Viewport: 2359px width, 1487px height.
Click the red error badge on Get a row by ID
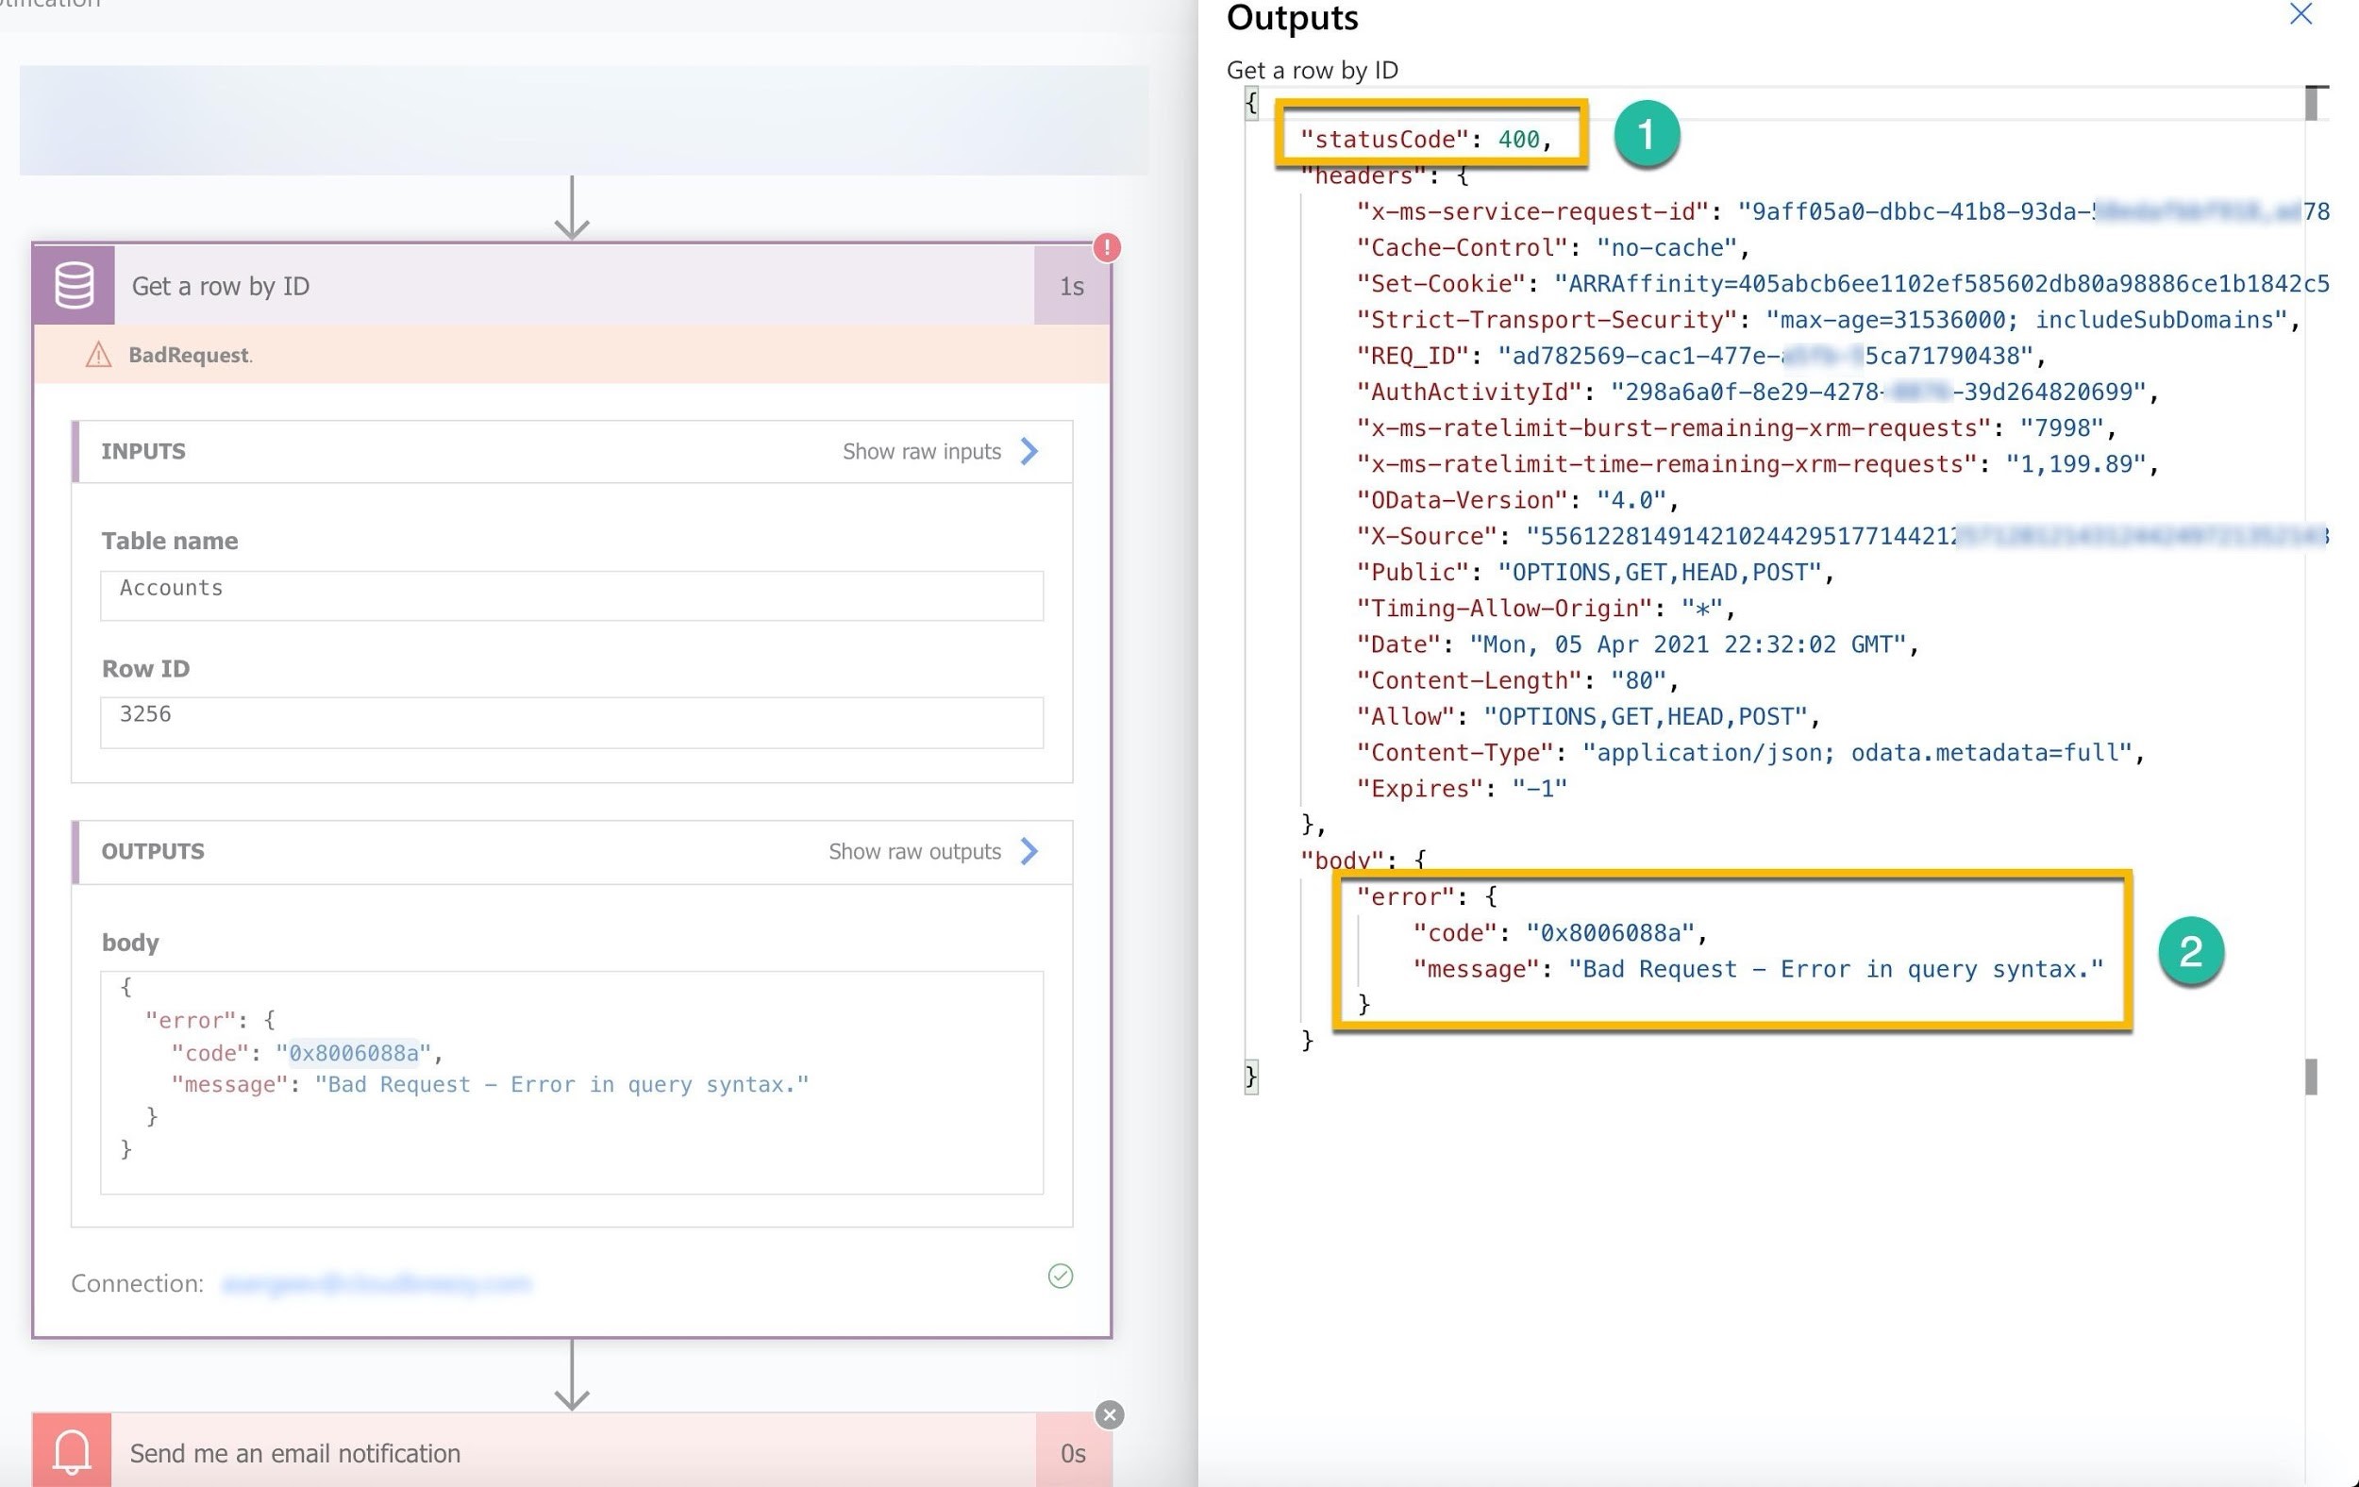1107,248
